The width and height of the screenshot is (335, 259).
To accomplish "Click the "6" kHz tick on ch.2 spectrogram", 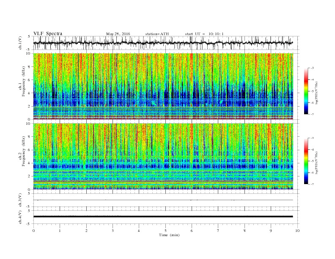I will pyautogui.click(x=29, y=150).
